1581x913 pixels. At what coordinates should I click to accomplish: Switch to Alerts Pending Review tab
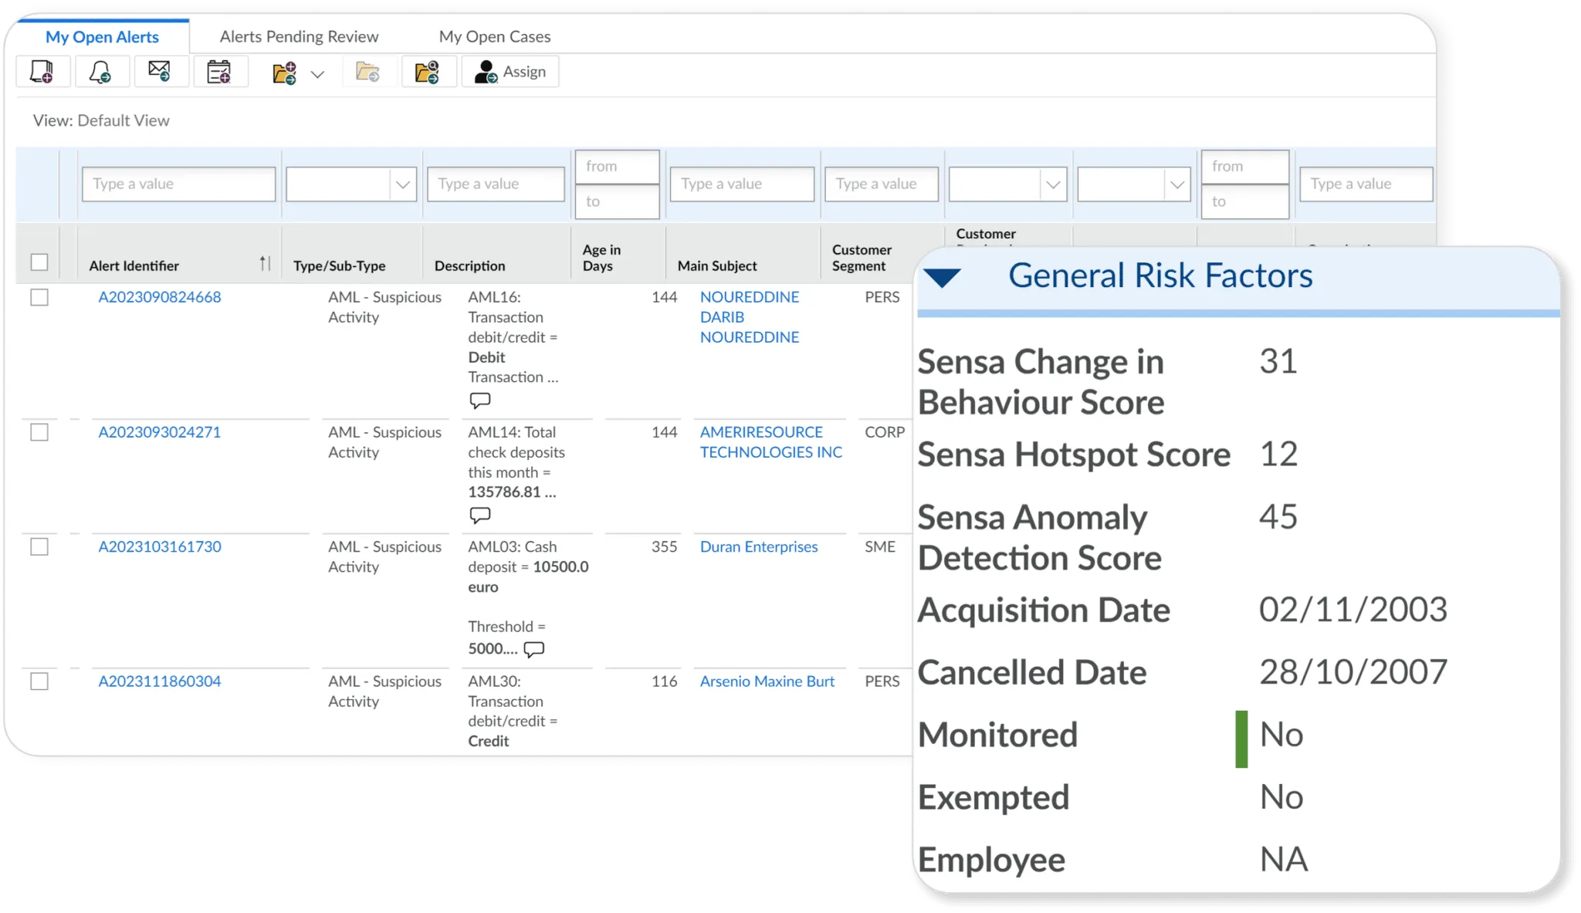pyautogui.click(x=299, y=36)
